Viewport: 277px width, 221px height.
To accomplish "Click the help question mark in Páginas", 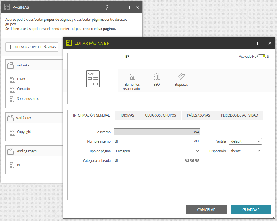I will (x=107, y=7).
